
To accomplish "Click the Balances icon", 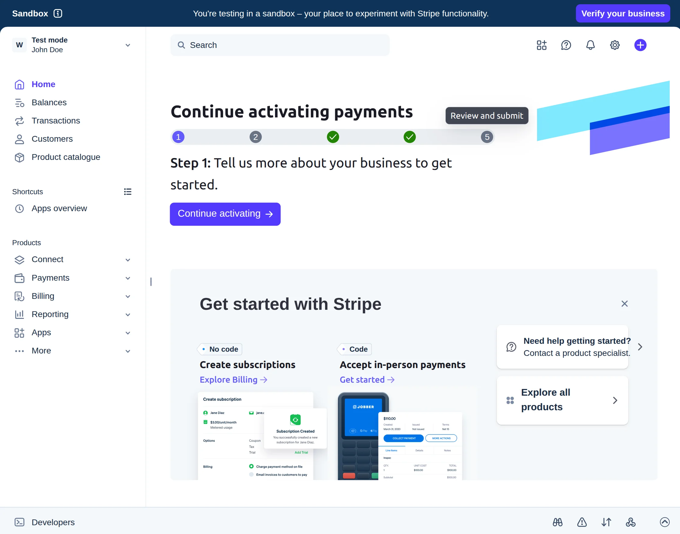I will point(19,103).
